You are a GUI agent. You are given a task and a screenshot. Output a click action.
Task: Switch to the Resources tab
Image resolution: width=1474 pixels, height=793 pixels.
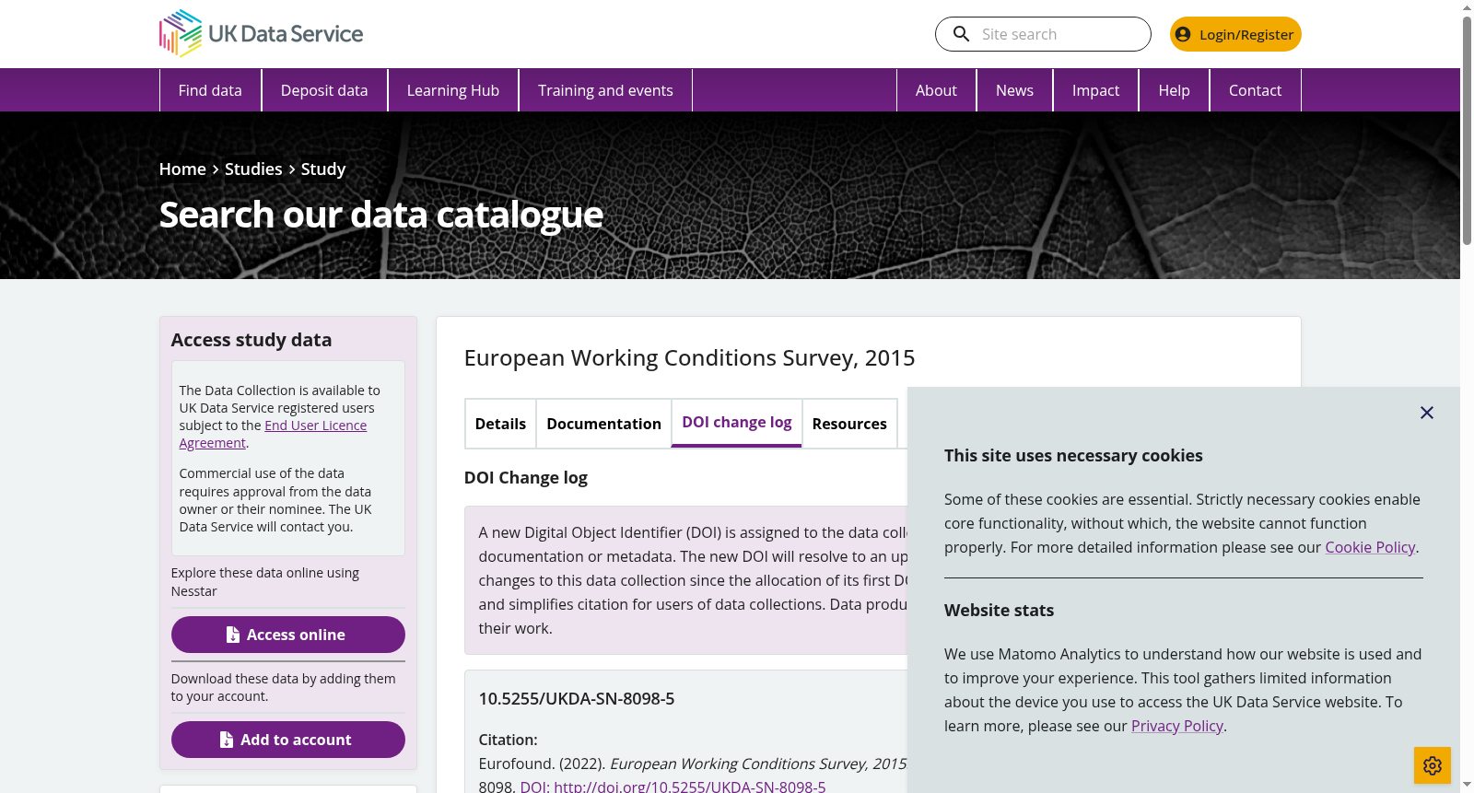[x=849, y=424]
